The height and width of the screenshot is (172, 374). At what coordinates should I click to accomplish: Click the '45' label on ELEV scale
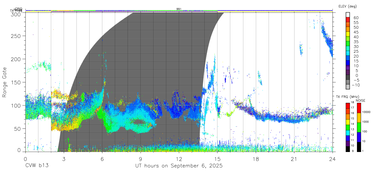356,32
